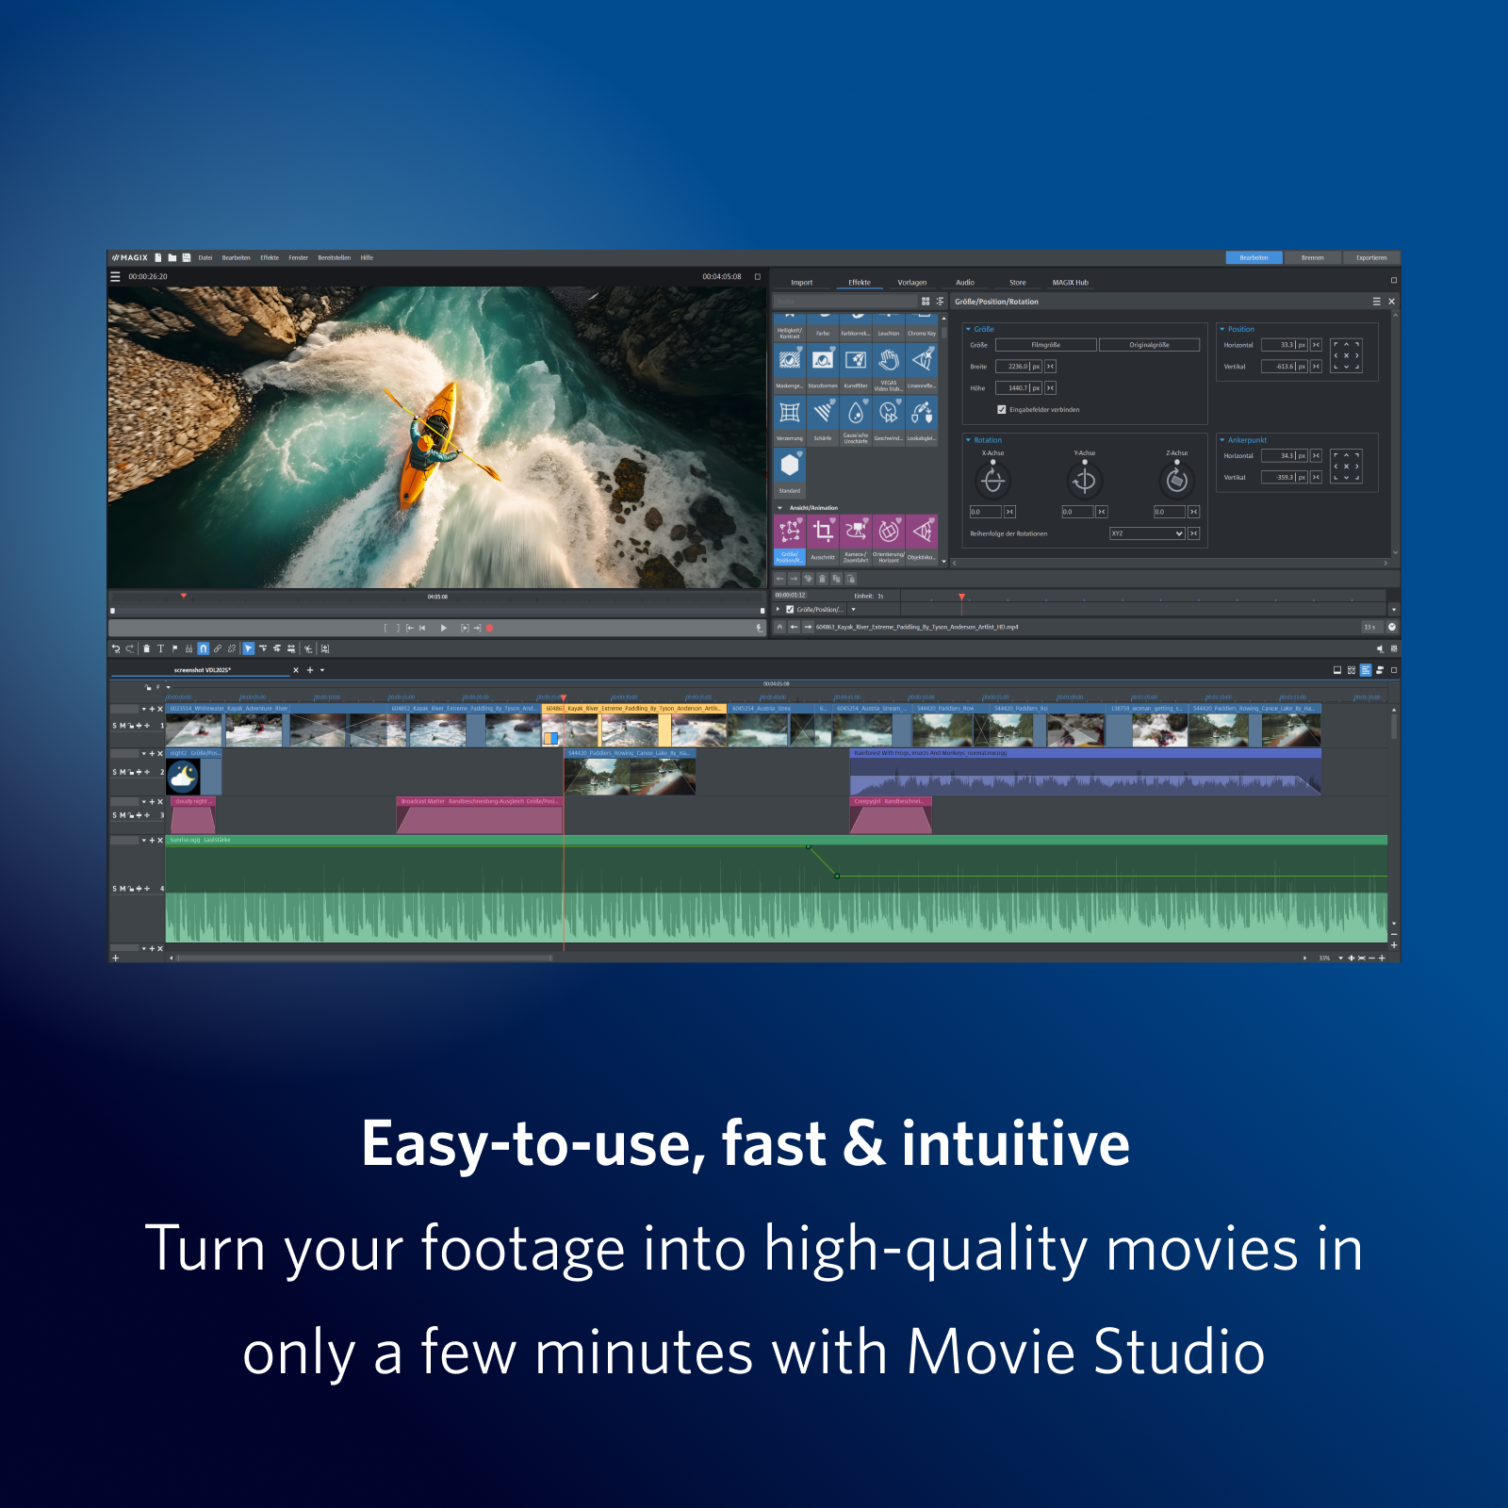Select the title T tool
The height and width of the screenshot is (1508, 1508).
[161, 648]
